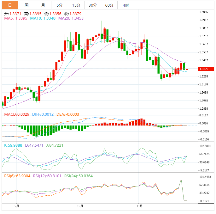The width and height of the screenshot is (216, 214).
Task: Click the K:59.9388 KDJ value
Action: pyautogui.click(x=13, y=145)
